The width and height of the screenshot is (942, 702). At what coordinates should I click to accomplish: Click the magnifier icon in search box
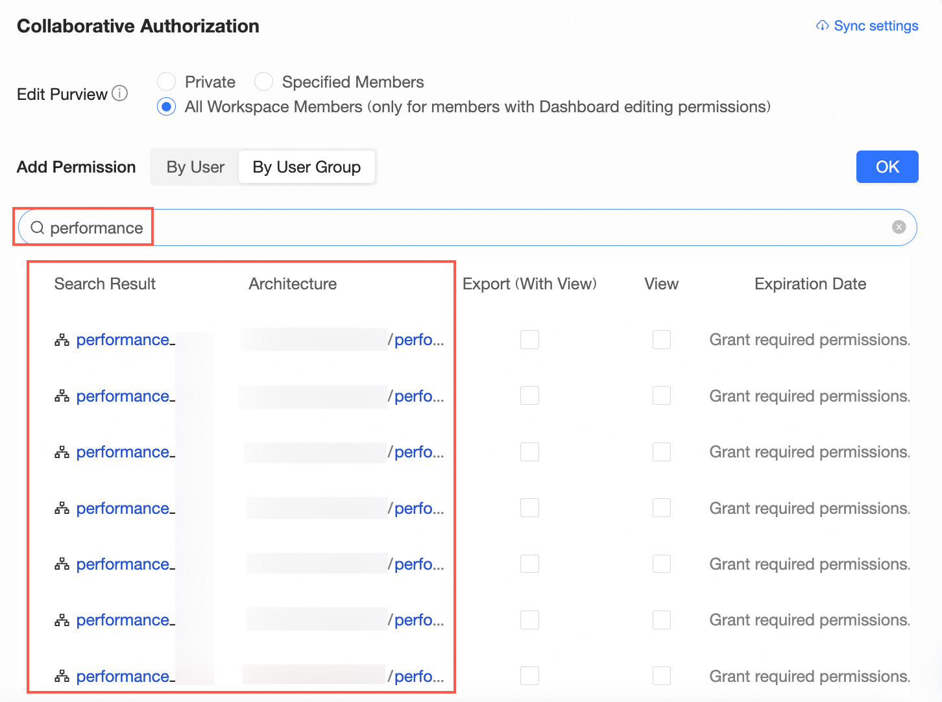(38, 228)
